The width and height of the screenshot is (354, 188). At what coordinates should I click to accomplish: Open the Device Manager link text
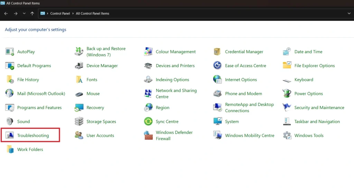coord(102,65)
